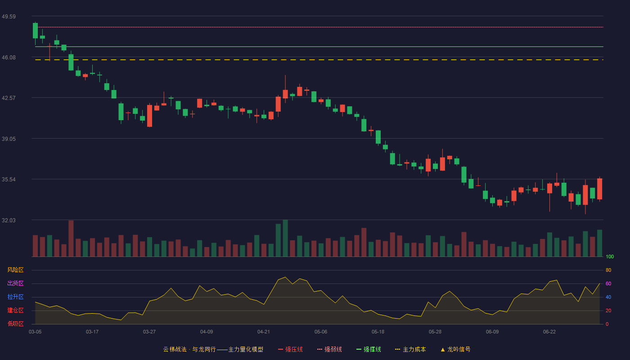Toggle the 强弱线 legend item

329,349
